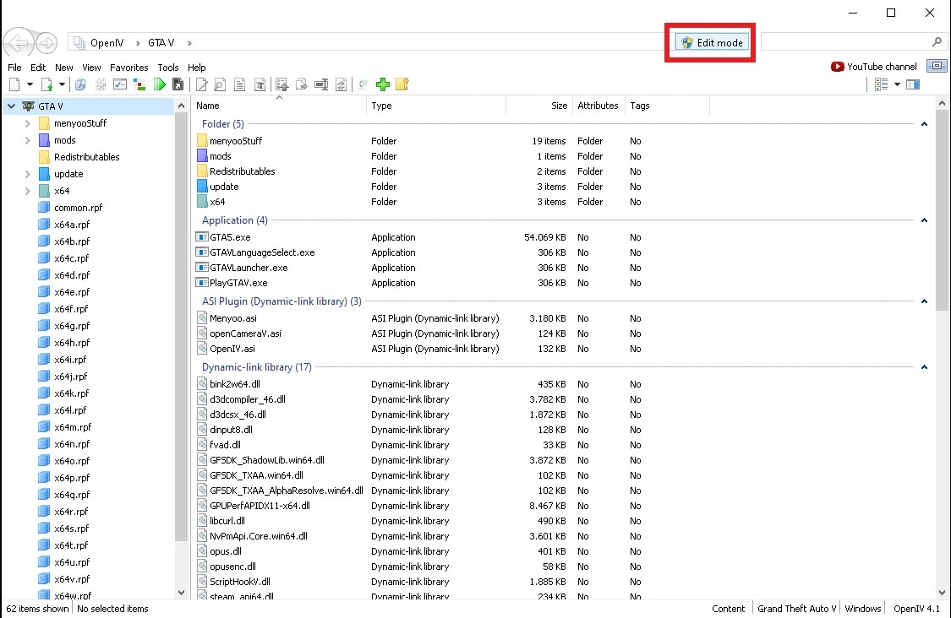
Task: Click the red YouTube play icon
Action: [x=838, y=67]
